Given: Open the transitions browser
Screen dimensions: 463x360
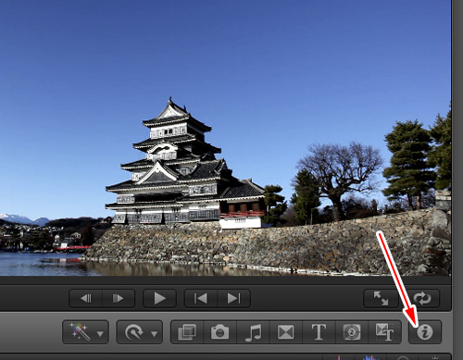Looking at the screenshot, I should (x=286, y=332).
